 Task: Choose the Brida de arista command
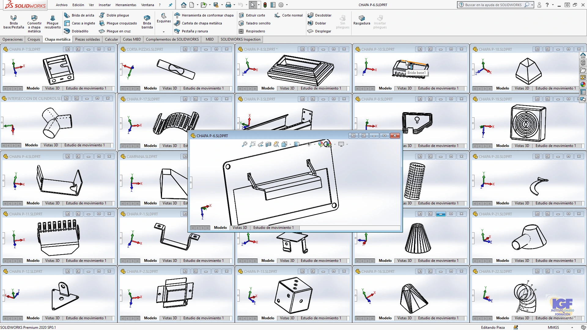point(79,15)
